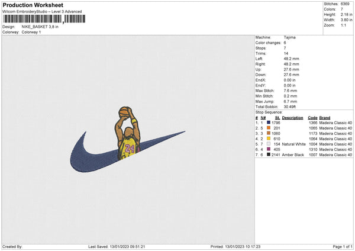The height and width of the screenshot is (251, 355).
Task: Click the yellow swatch with stitch count 610
Action: (x=269, y=139)
